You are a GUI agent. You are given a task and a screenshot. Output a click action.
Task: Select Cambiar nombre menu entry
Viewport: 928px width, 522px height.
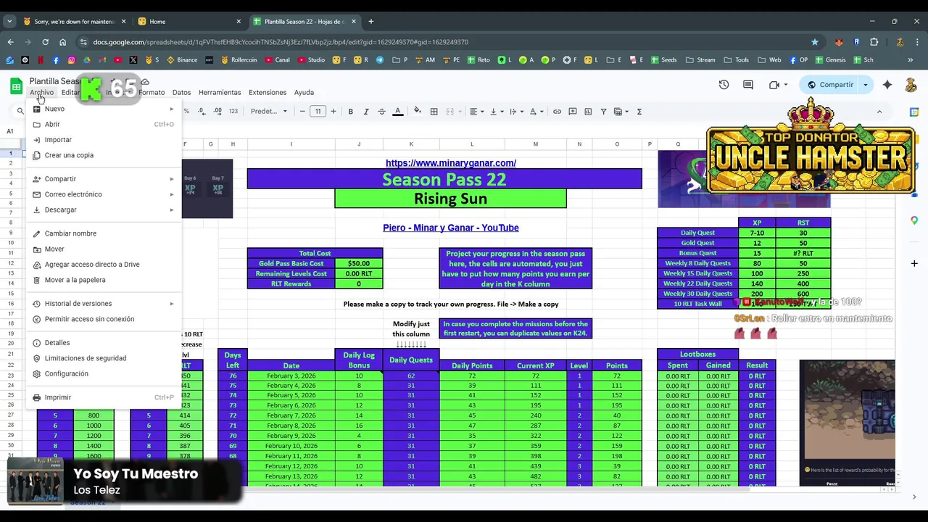pyautogui.click(x=104, y=233)
